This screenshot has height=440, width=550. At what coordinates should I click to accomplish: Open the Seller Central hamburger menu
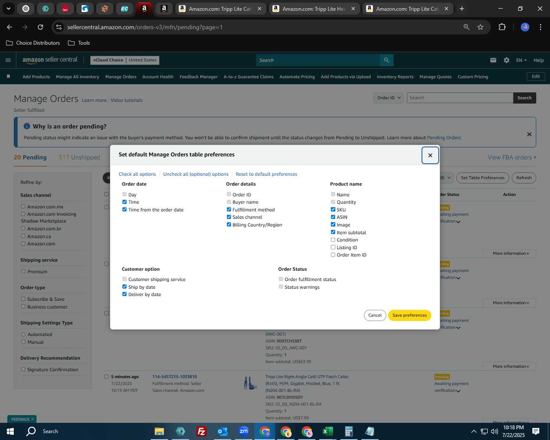click(x=8, y=60)
